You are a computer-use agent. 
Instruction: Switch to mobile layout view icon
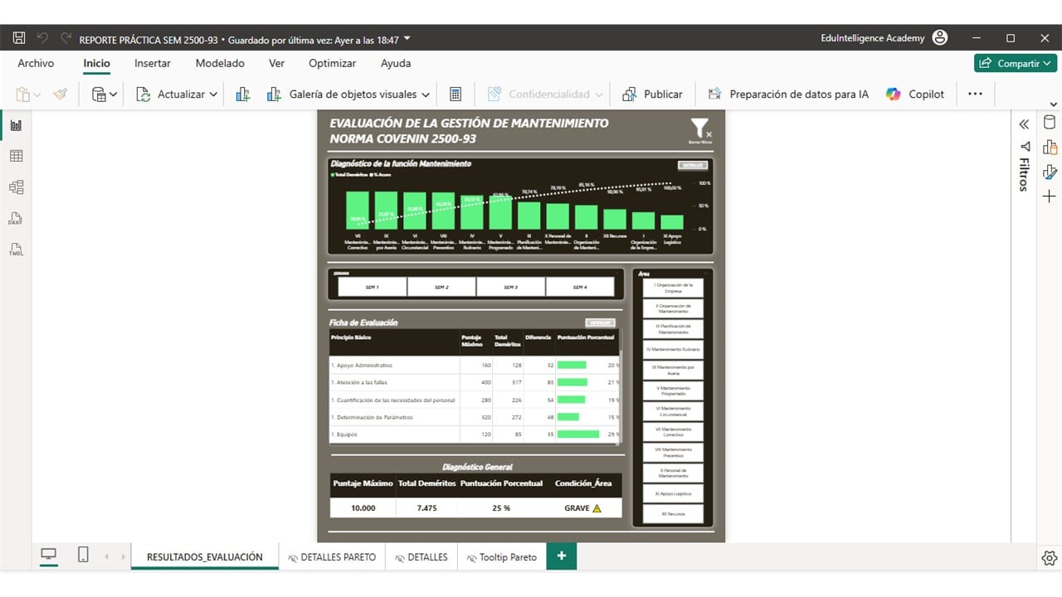[83, 556]
